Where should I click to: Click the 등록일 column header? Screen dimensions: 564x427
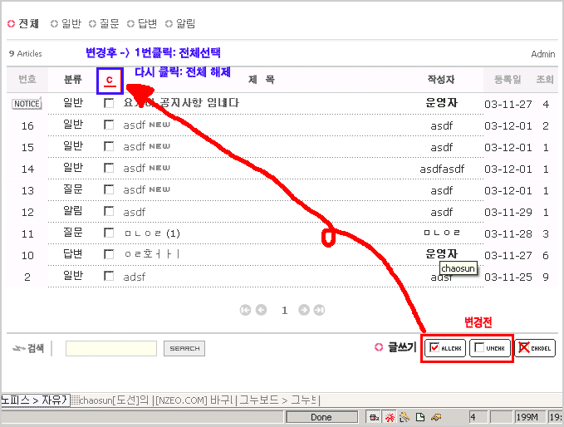point(508,79)
